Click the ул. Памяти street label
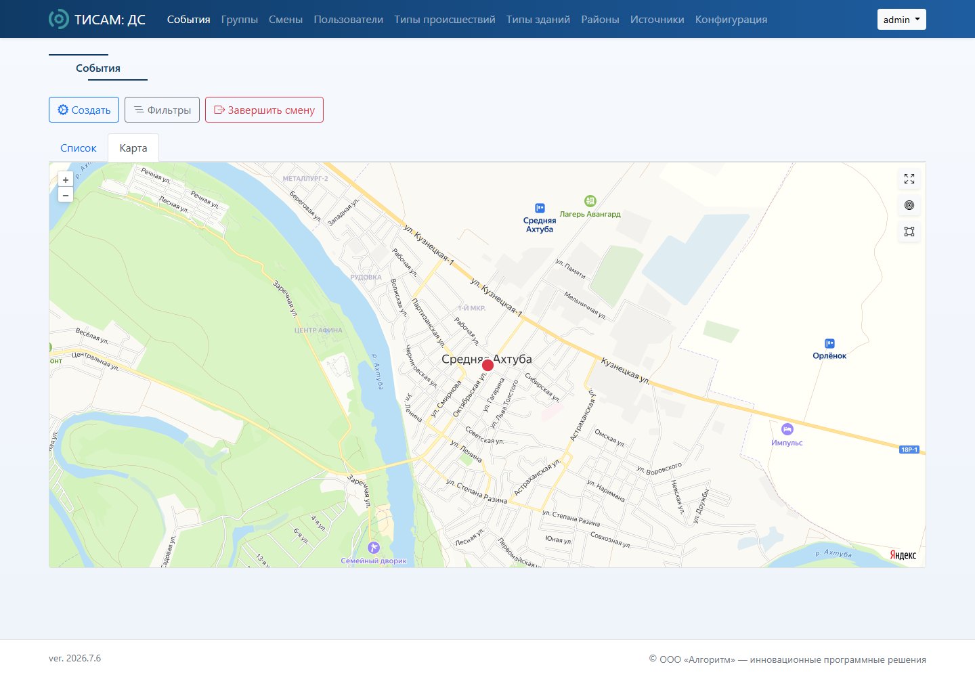The height and width of the screenshot is (677, 975). 570,268
